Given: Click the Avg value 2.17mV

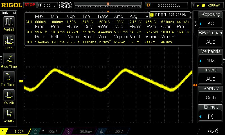Looking at the screenshot, I should (x=136, y=22).
